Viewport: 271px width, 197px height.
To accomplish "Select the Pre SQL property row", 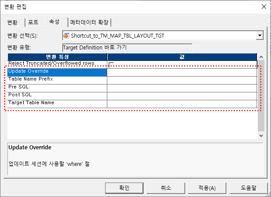I will click(x=132, y=88).
